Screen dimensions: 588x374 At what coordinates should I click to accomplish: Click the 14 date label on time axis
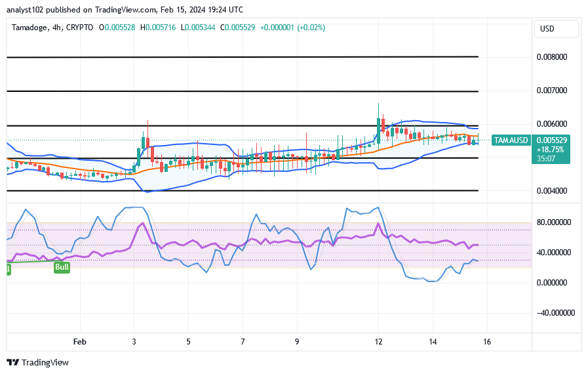[x=433, y=342]
